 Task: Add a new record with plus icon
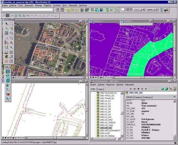coord(139,89)
